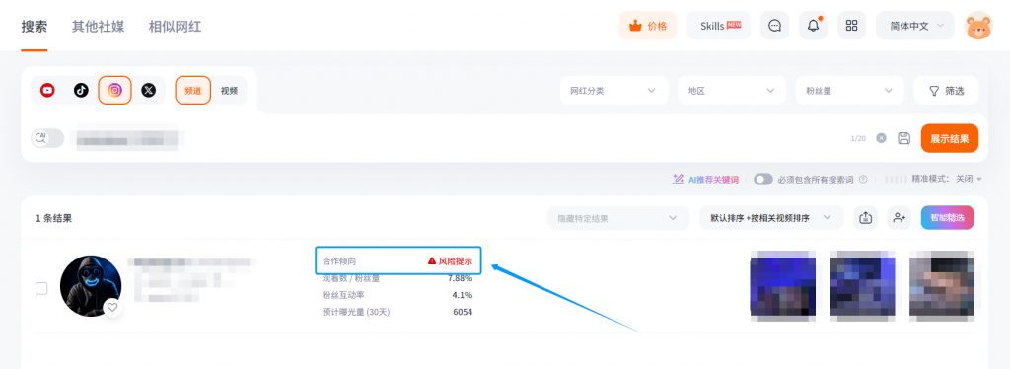Screen dimensions: 1010x369
Task: Open the notifications bell
Action: (x=814, y=26)
